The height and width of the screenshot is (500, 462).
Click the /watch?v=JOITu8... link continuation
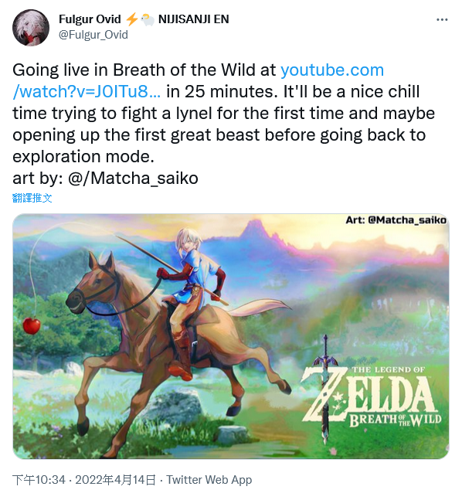[x=87, y=91]
